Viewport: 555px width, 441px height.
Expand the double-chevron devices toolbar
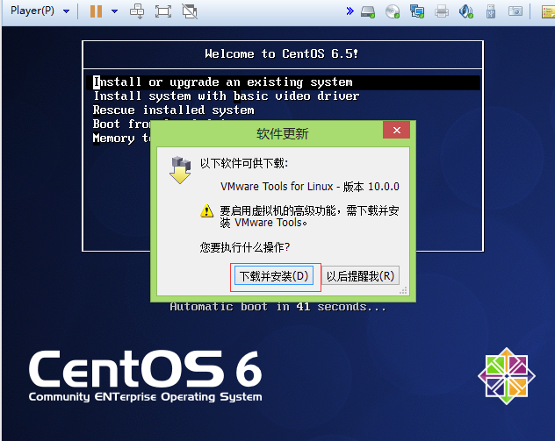[x=350, y=11]
